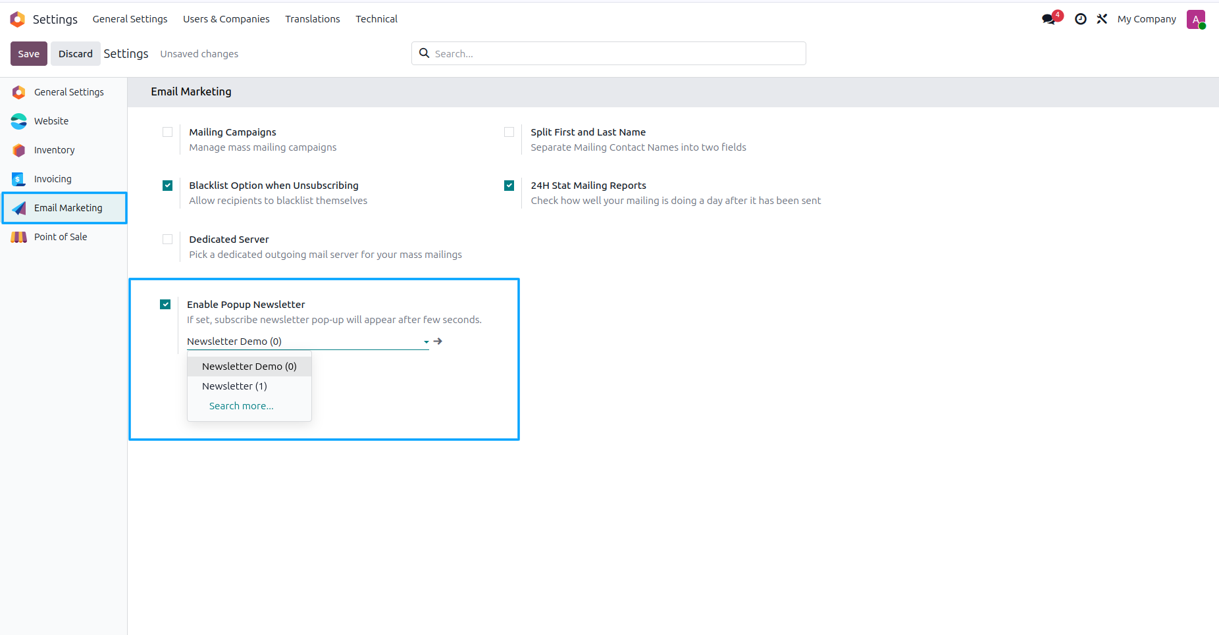The width and height of the screenshot is (1219, 635).
Task: Click the Odoo Settings app logo
Action: tap(18, 19)
